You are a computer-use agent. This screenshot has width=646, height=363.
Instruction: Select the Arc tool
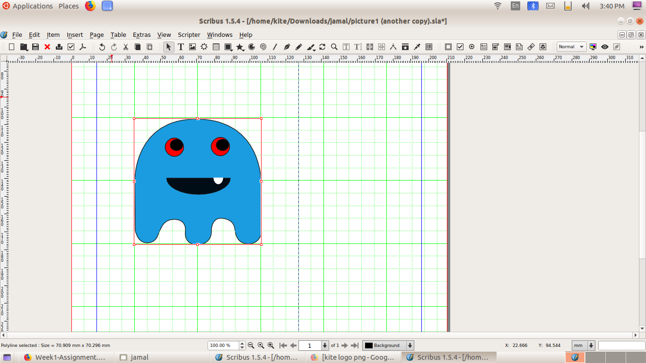252,47
